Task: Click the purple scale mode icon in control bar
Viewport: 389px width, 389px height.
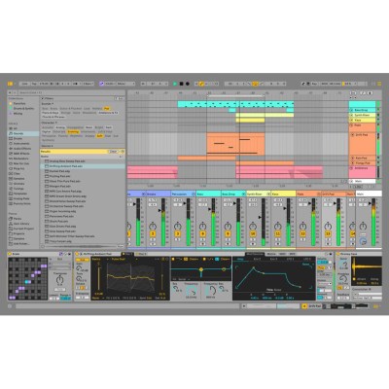Action: [101, 84]
